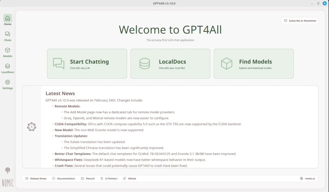The width and height of the screenshot is (329, 192).
Task: Click the Start Chatting card title
Action: [89, 62]
